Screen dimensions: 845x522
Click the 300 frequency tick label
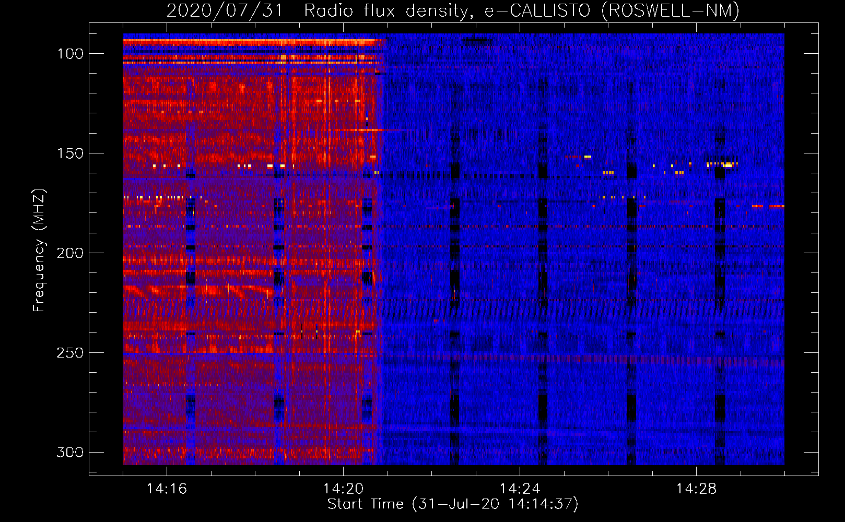(x=71, y=452)
